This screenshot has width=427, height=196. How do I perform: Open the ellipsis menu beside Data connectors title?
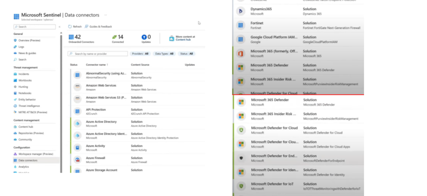point(105,15)
